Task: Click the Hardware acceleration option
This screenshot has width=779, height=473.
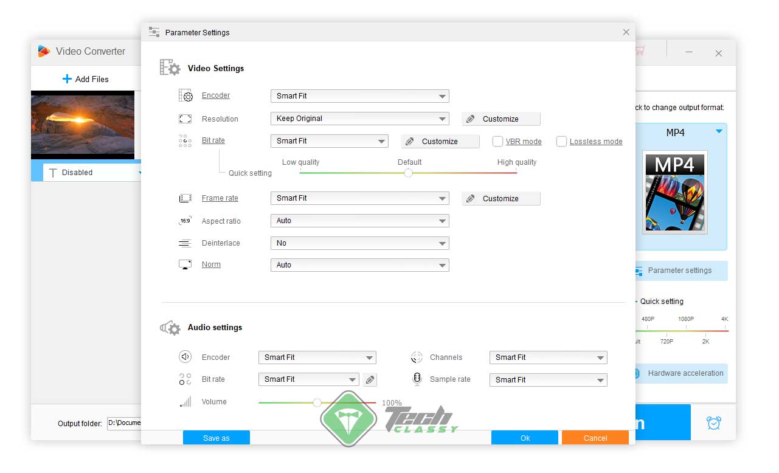Action: (681, 373)
